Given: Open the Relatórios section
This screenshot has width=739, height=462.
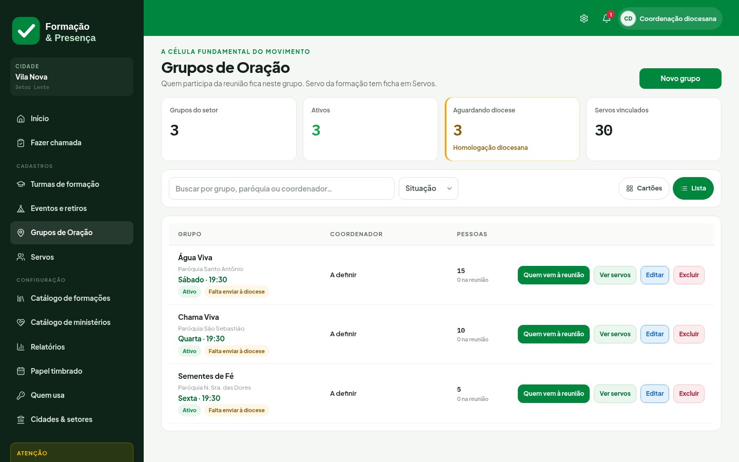Looking at the screenshot, I should (x=72, y=347).
